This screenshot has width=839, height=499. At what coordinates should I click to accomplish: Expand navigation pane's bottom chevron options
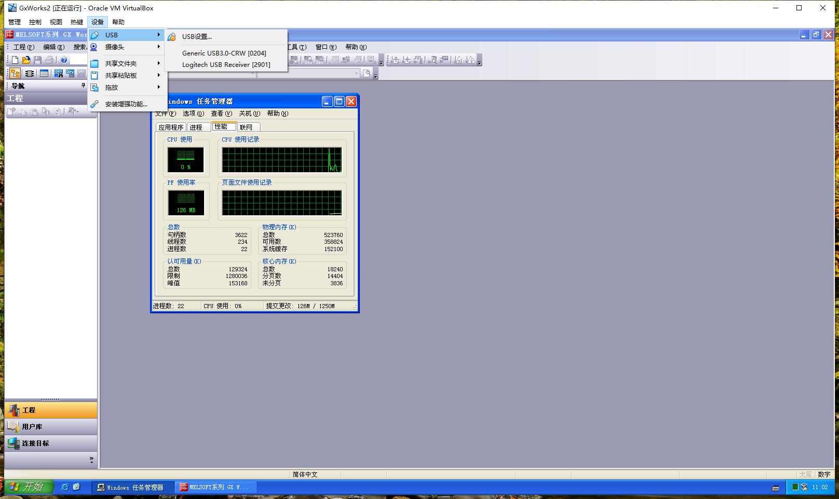coord(91,460)
